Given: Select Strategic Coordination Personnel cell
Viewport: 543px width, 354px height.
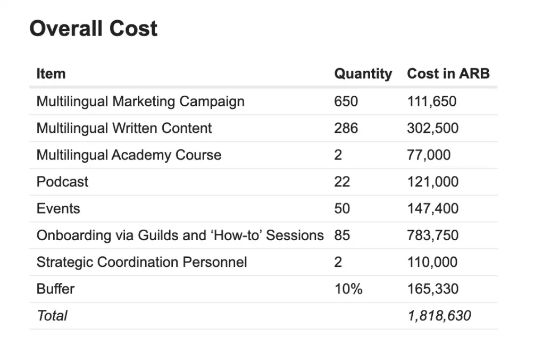Looking at the screenshot, I should click(141, 262).
